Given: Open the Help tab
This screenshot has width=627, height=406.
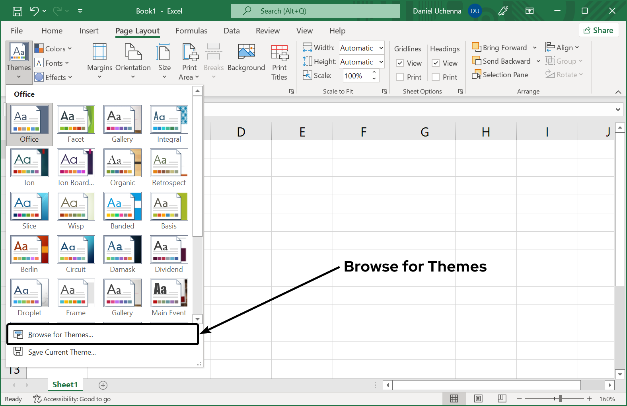Looking at the screenshot, I should point(337,31).
